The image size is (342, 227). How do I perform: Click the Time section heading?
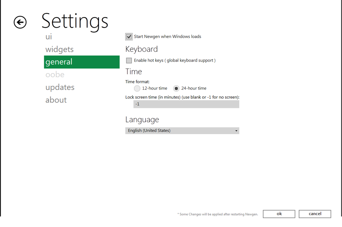pyautogui.click(x=134, y=72)
